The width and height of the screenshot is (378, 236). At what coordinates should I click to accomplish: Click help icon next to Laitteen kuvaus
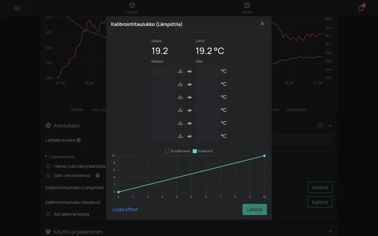point(79,140)
